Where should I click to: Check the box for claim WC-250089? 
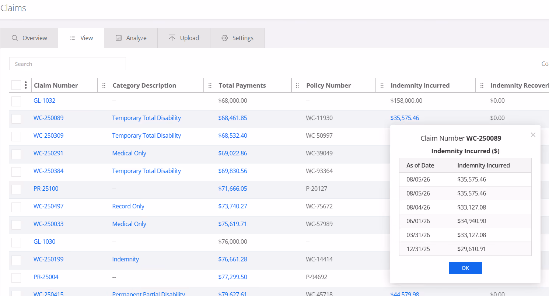click(16, 119)
